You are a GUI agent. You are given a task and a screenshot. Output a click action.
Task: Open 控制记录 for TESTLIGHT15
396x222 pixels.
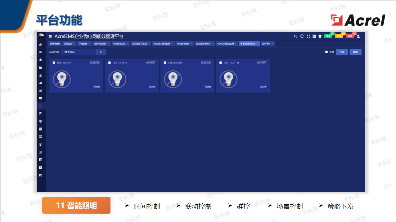(261, 63)
